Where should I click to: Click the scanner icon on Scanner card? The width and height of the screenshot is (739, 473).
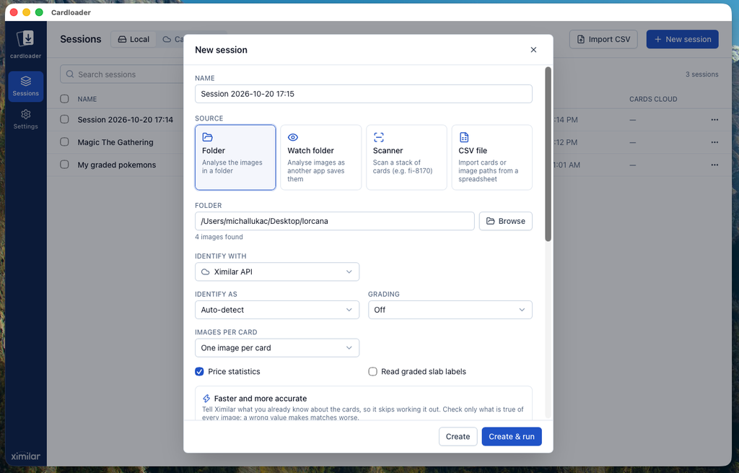pyautogui.click(x=378, y=137)
